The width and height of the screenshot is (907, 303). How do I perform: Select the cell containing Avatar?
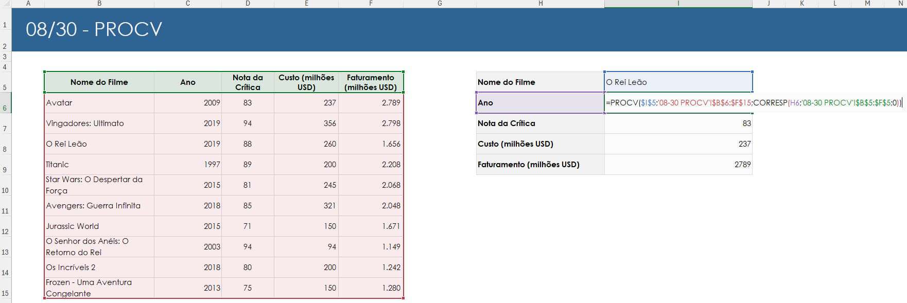pos(99,103)
